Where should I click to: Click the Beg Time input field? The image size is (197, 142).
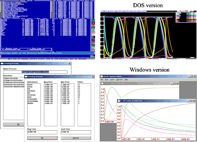pyautogui.click(x=42, y=132)
